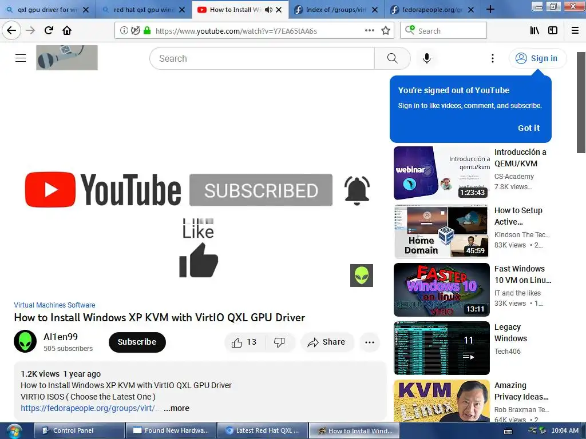
Task: Click the taskbar clock 10:04 AM
Action: [x=565, y=431]
